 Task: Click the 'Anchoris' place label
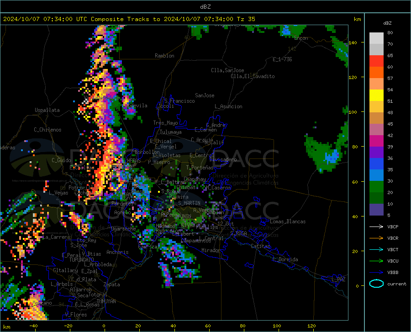(117, 252)
